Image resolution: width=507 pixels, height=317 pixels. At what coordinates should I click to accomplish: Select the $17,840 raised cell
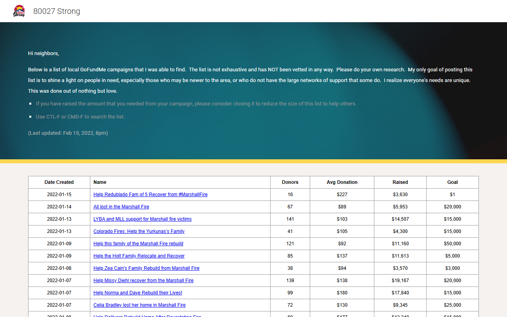tap(400, 293)
